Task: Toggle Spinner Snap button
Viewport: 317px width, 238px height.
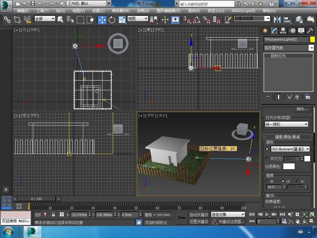Action: click(216, 20)
